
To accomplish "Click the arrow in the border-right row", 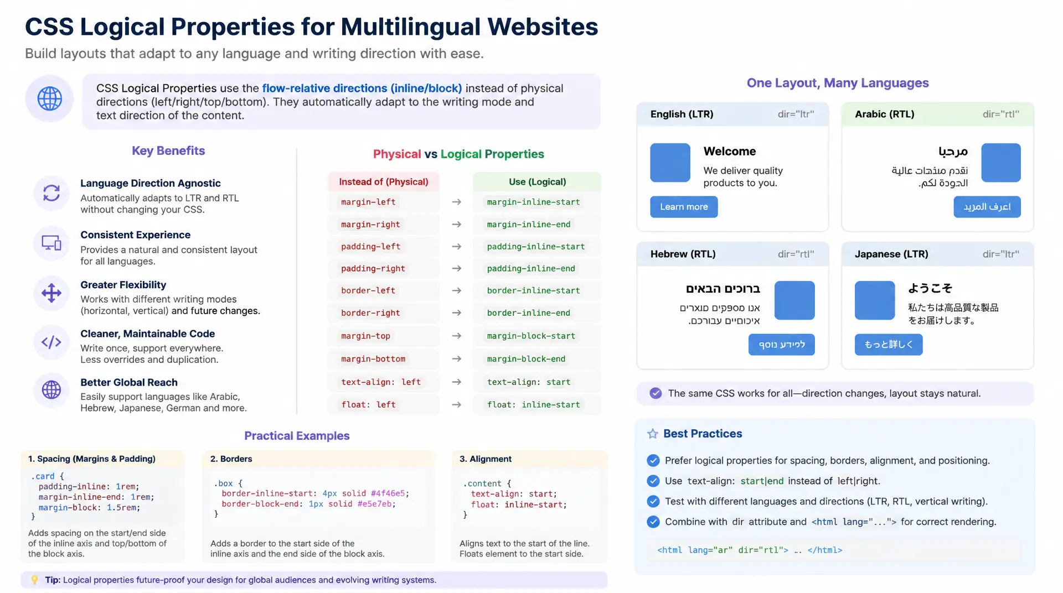I will pyautogui.click(x=457, y=313).
